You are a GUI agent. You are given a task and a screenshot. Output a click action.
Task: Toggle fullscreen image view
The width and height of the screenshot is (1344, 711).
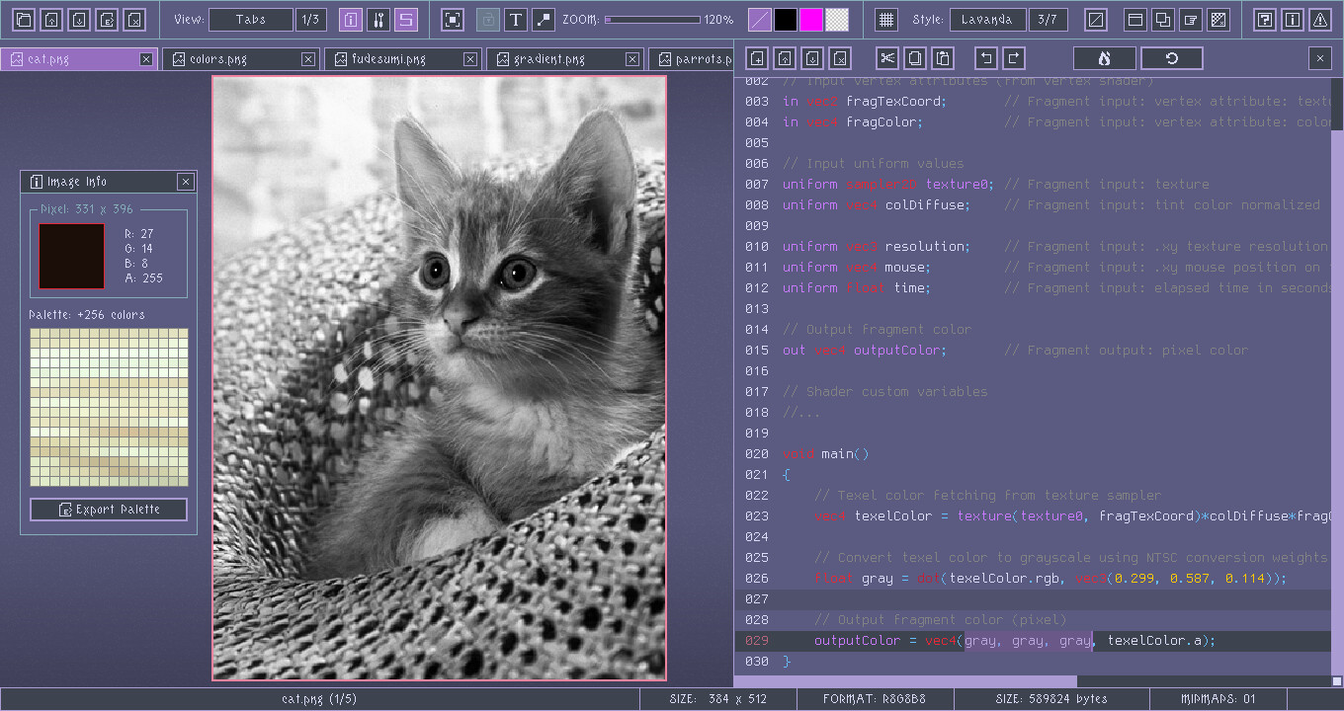click(452, 19)
